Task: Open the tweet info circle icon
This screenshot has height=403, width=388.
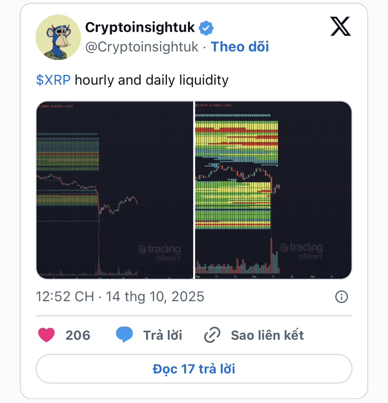Action: (341, 297)
